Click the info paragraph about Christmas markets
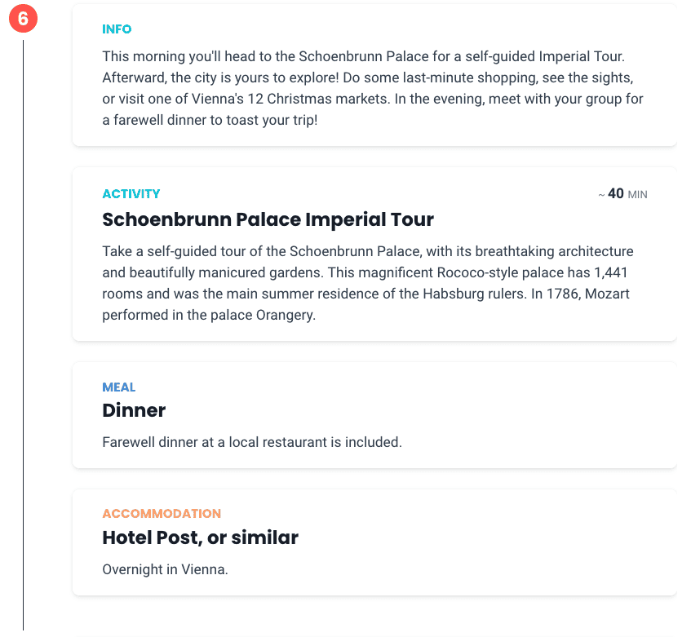The image size is (691, 637). pyautogui.click(x=373, y=88)
